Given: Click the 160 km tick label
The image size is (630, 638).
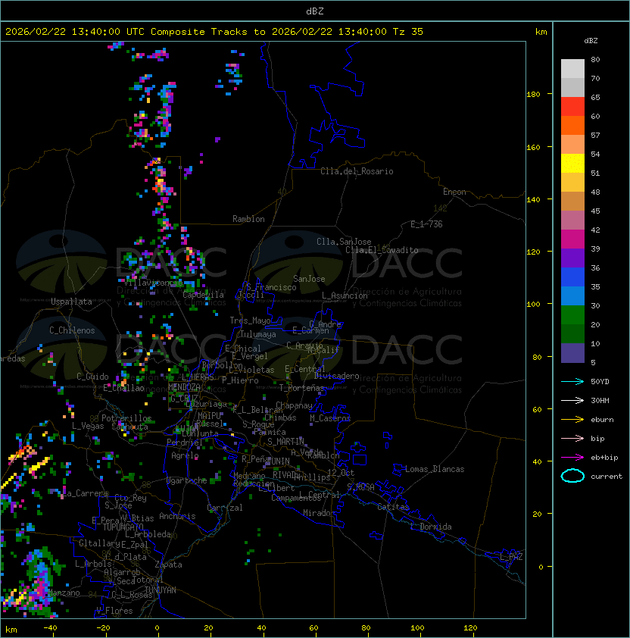Looking at the screenshot, I should [533, 147].
